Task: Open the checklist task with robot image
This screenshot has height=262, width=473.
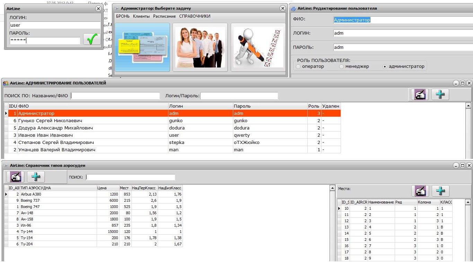Action: tap(258, 47)
